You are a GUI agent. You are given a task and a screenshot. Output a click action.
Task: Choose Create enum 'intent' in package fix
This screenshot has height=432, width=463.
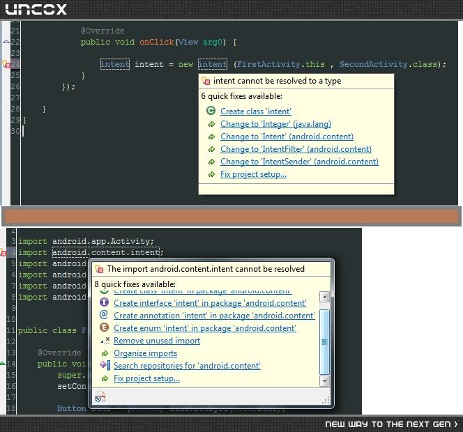205,328
